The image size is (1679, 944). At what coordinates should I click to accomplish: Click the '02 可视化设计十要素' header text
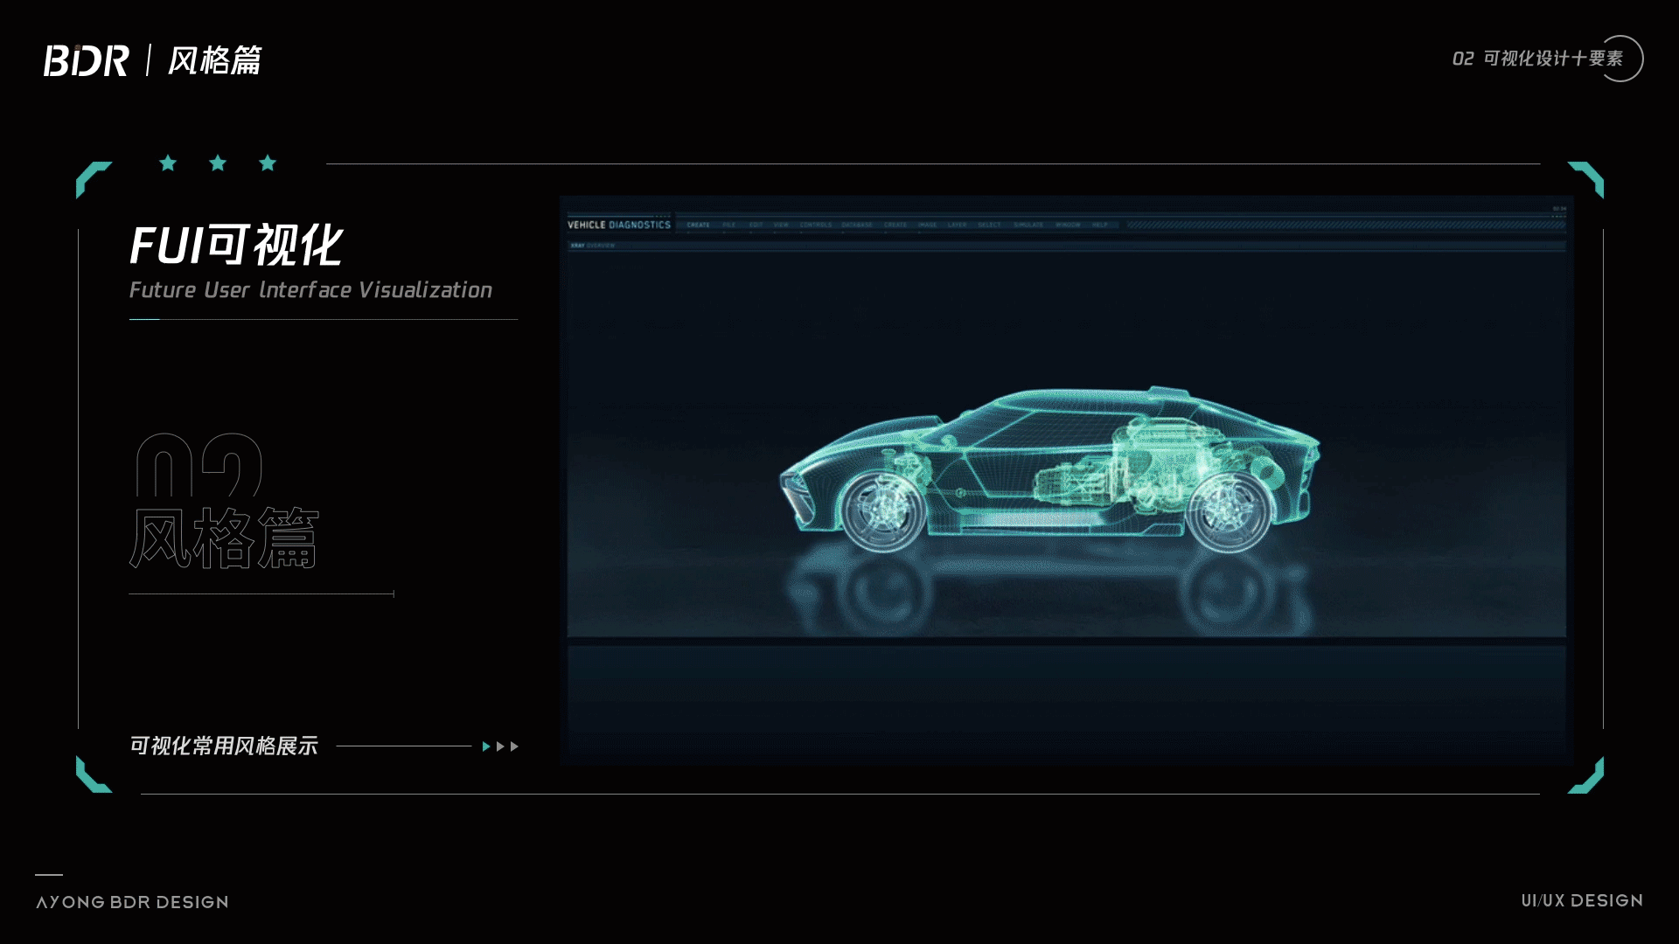(1537, 59)
